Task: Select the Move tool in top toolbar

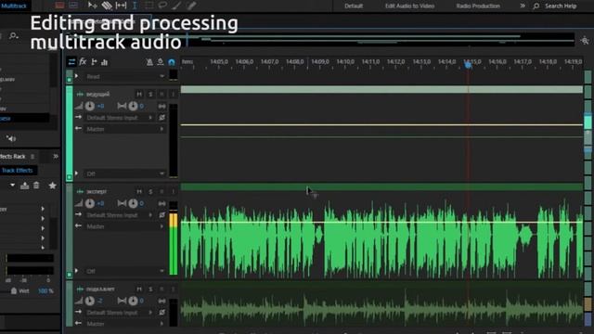Action: click(x=92, y=6)
